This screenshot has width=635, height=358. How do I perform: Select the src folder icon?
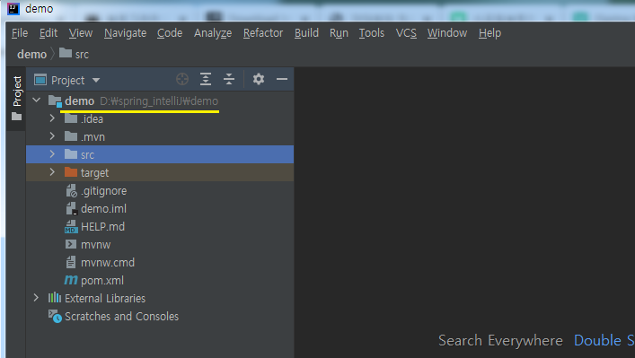(x=71, y=154)
